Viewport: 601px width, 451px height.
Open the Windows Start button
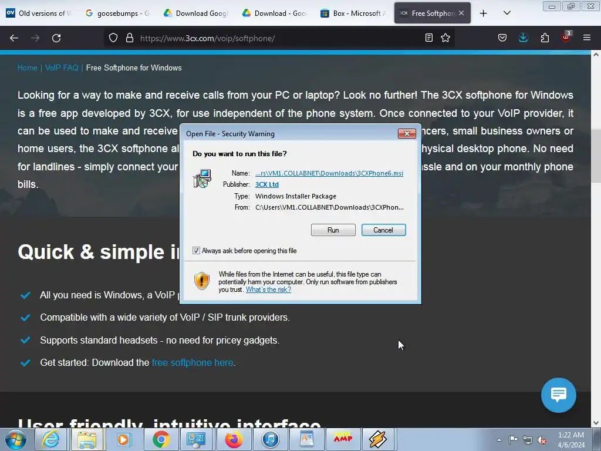click(16, 439)
